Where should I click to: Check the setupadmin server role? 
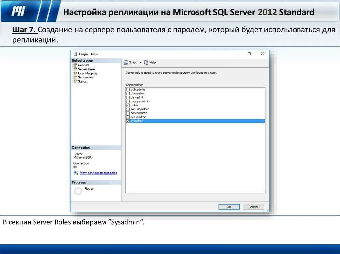128,117
